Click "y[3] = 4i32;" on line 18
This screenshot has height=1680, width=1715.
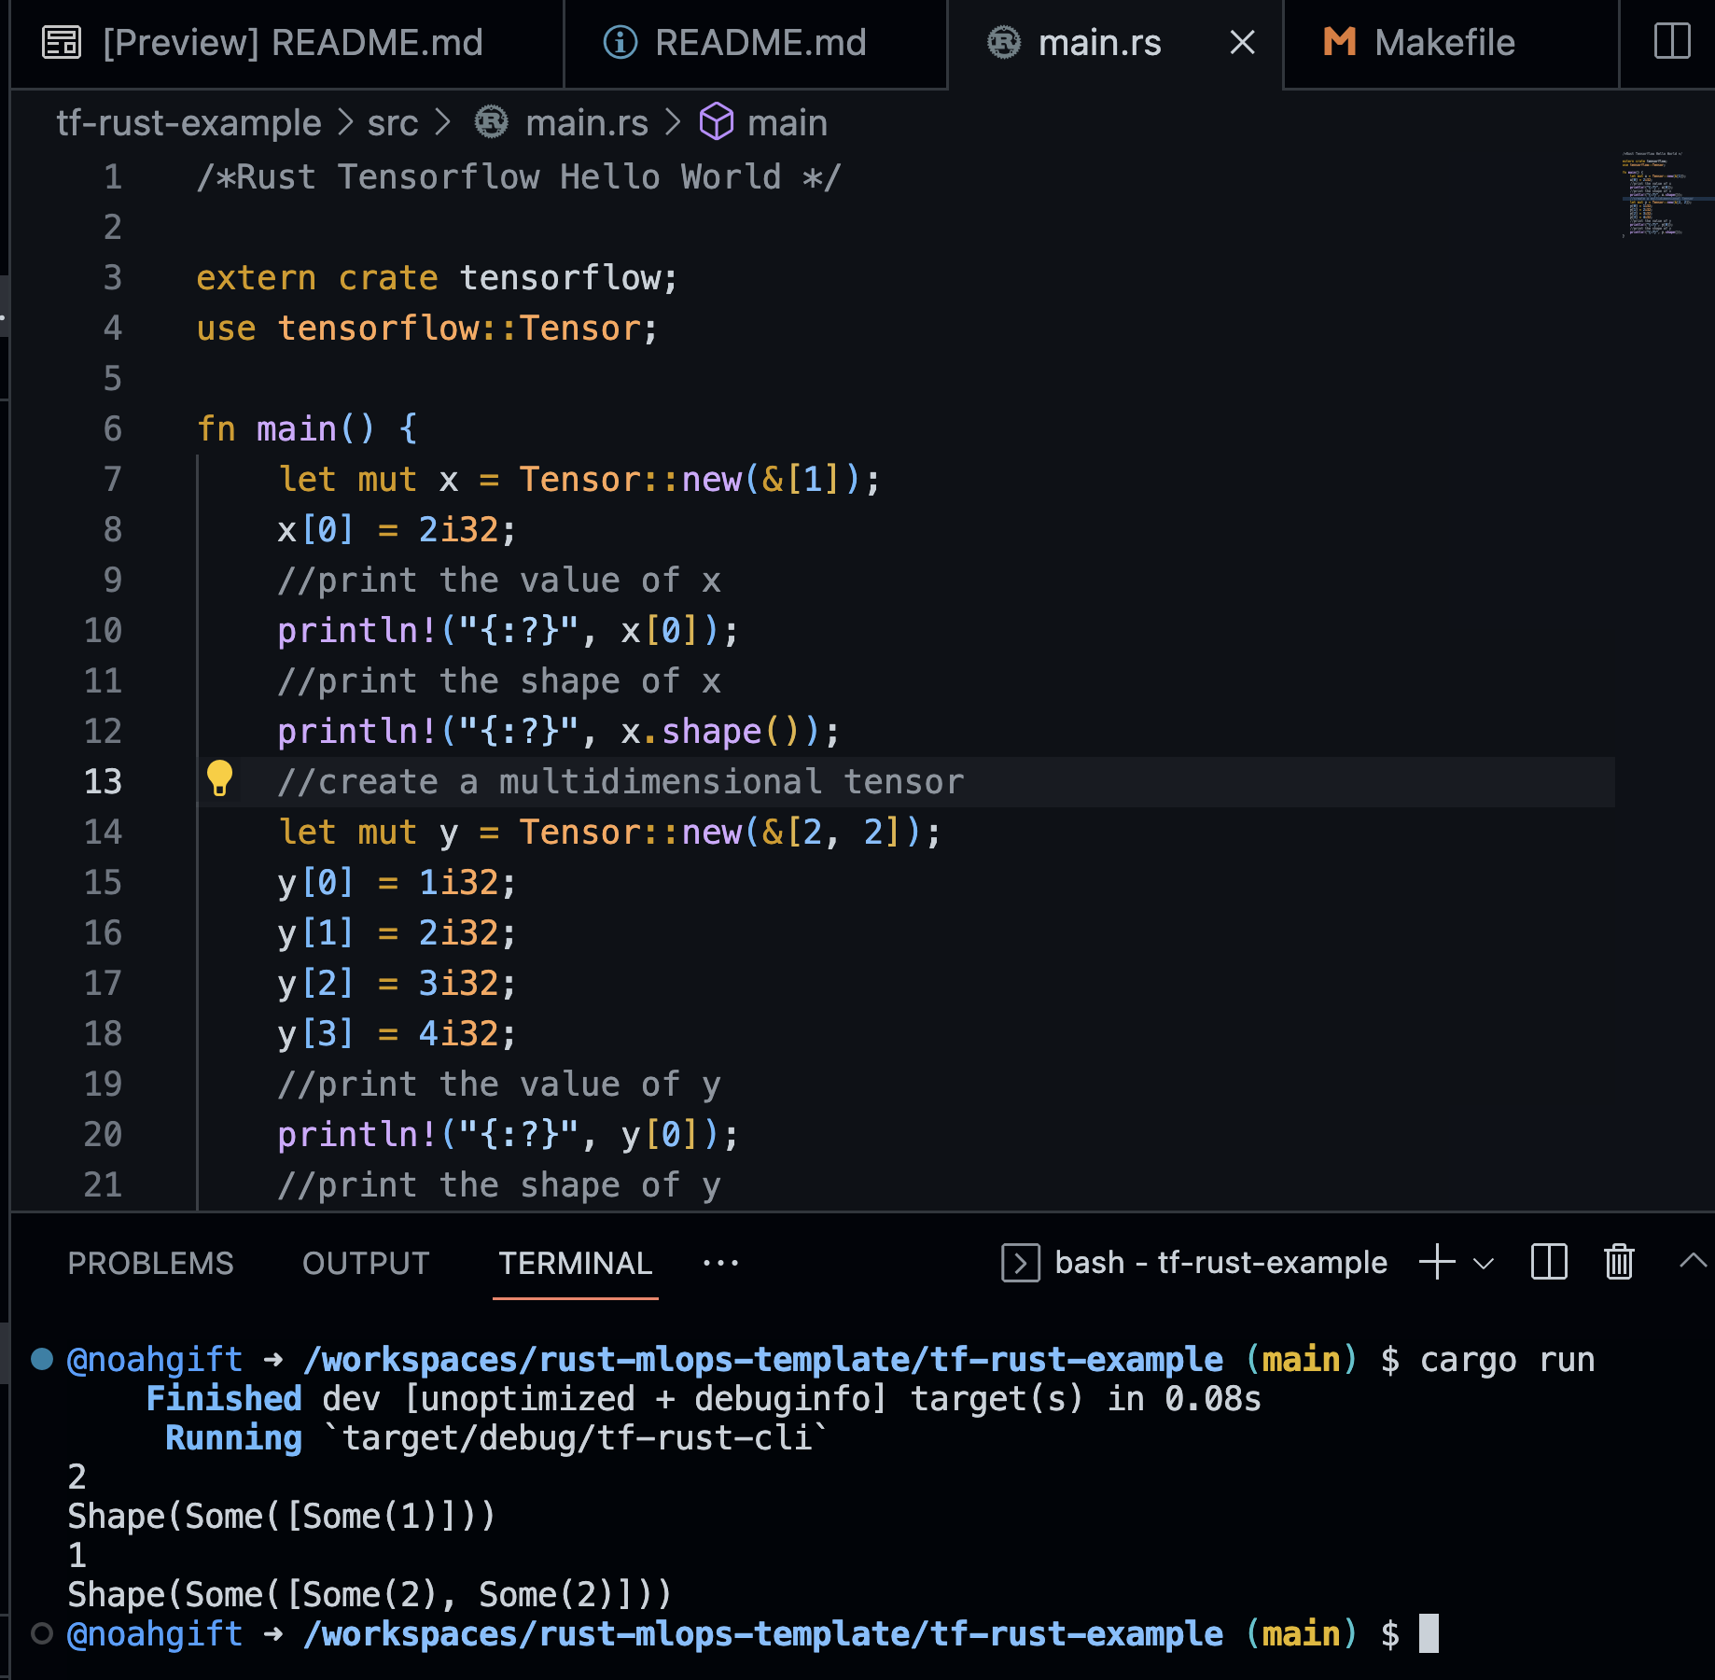tap(397, 1034)
